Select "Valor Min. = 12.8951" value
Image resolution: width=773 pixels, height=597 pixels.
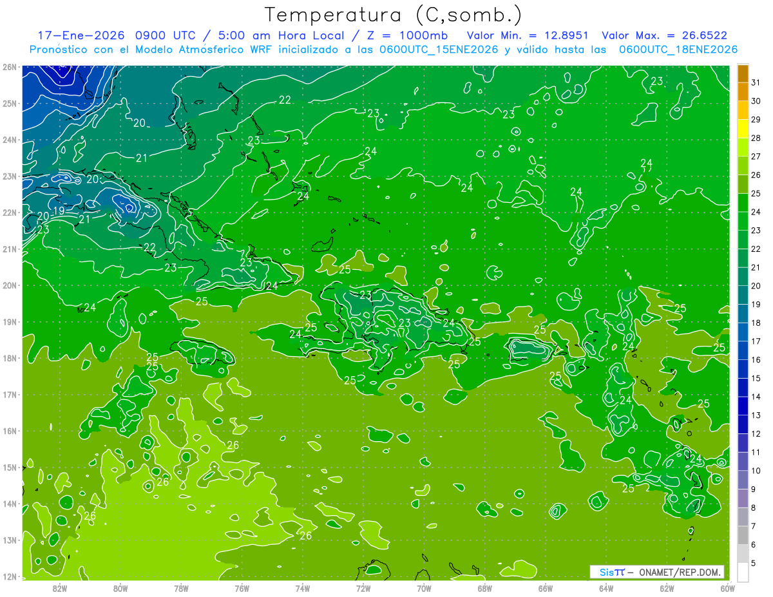527,35
